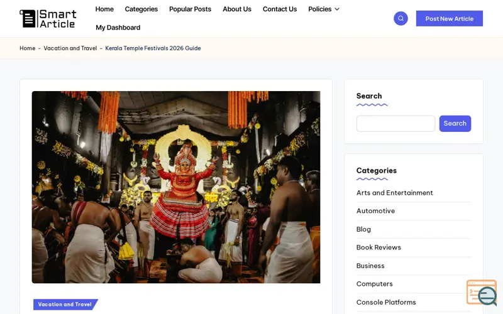The height and width of the screenshot is (314, 503).
Task: Focus the sidebar search input field
Action: pos(395,123)
